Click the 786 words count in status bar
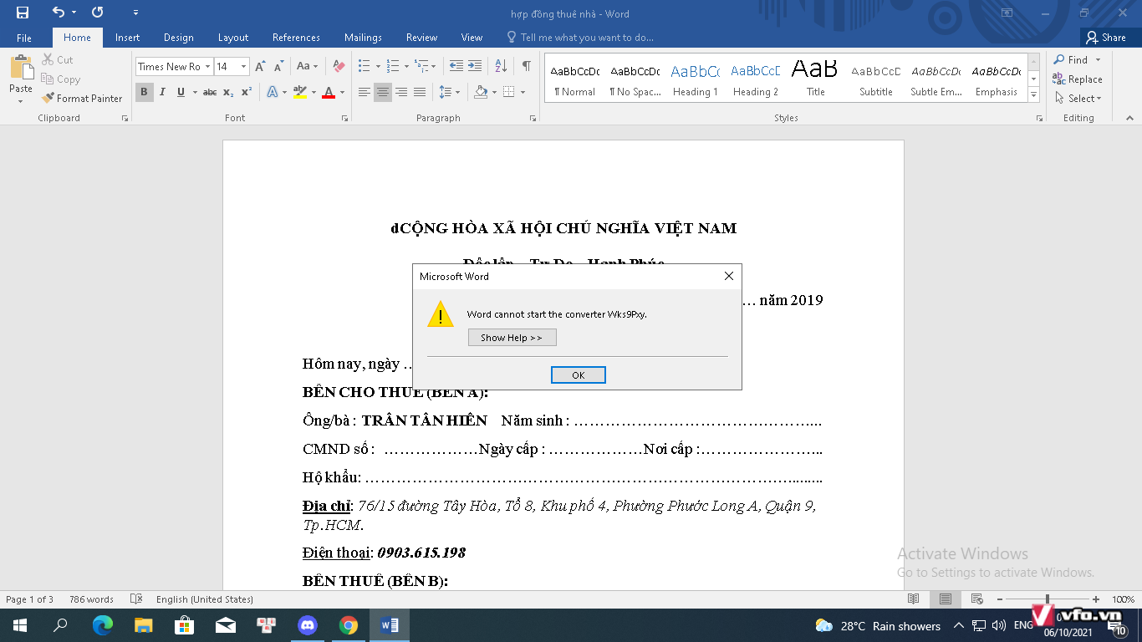This screenshot has height=642, width=1142. tap(91, 599)
